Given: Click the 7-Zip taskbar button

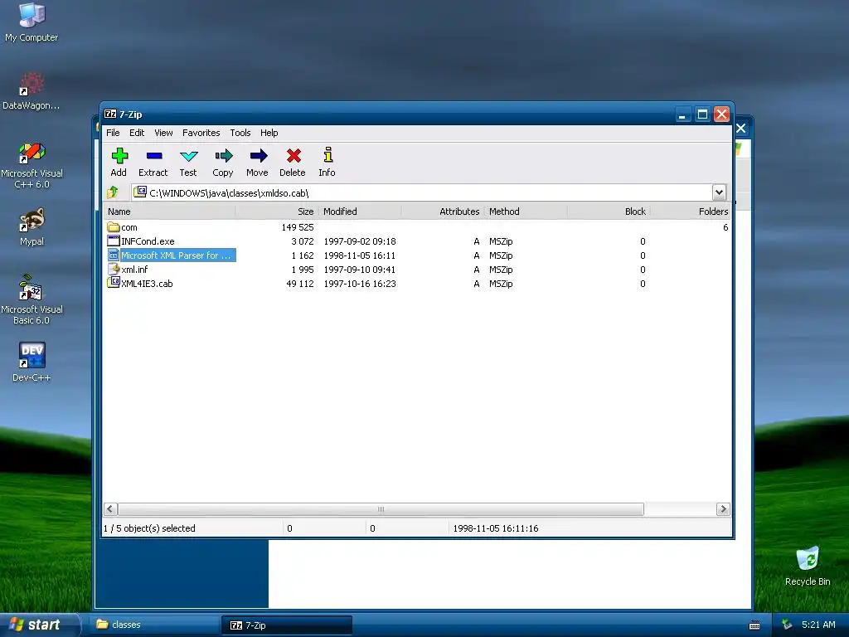Looking at the screenshot, I should coord(286,625).
